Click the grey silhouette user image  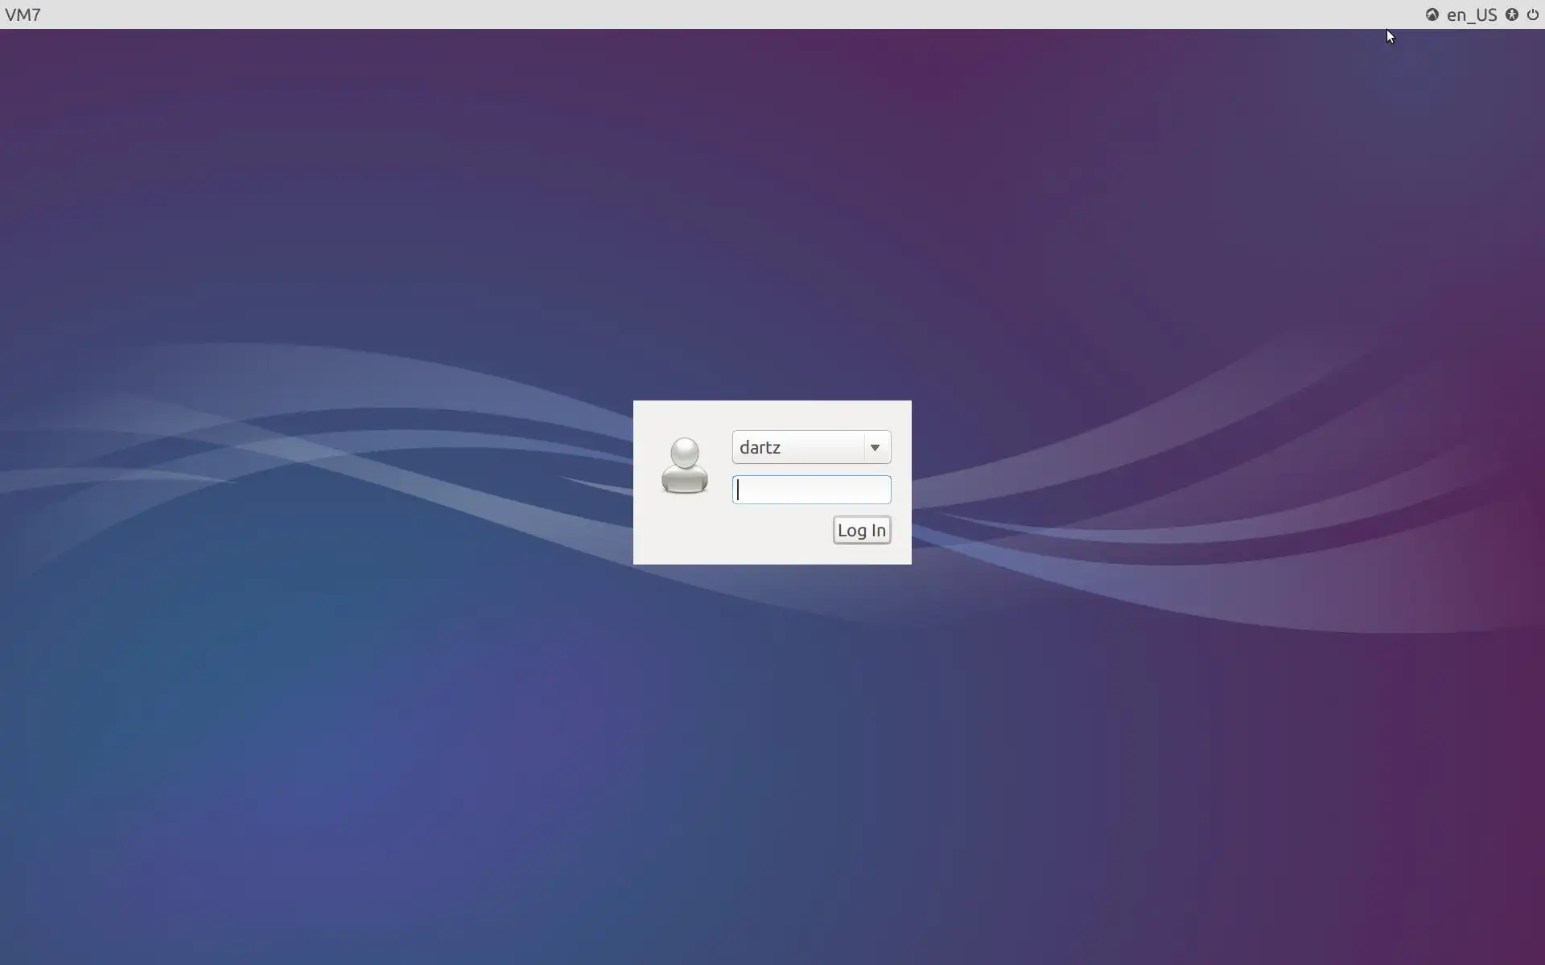coord(684,466)
